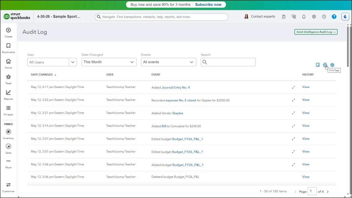Open the This Month date dropdown
This screenshot has width=352, height=198.
tap(109, 62)
